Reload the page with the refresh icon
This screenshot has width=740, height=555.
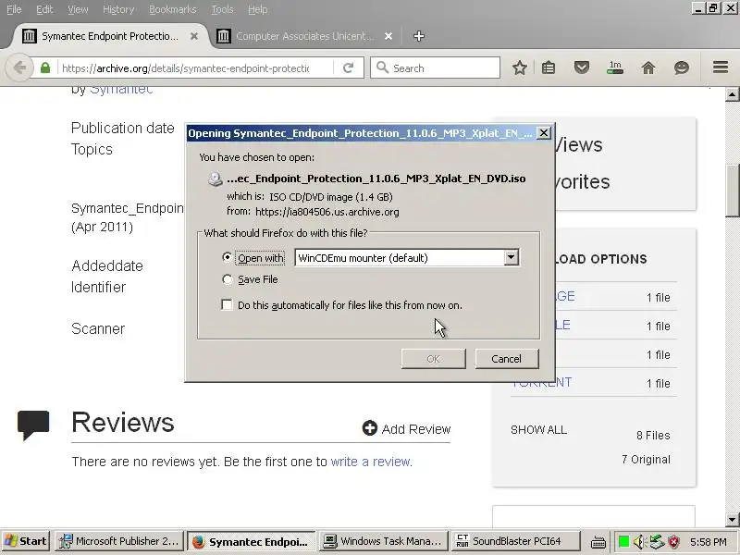[349, 68]
